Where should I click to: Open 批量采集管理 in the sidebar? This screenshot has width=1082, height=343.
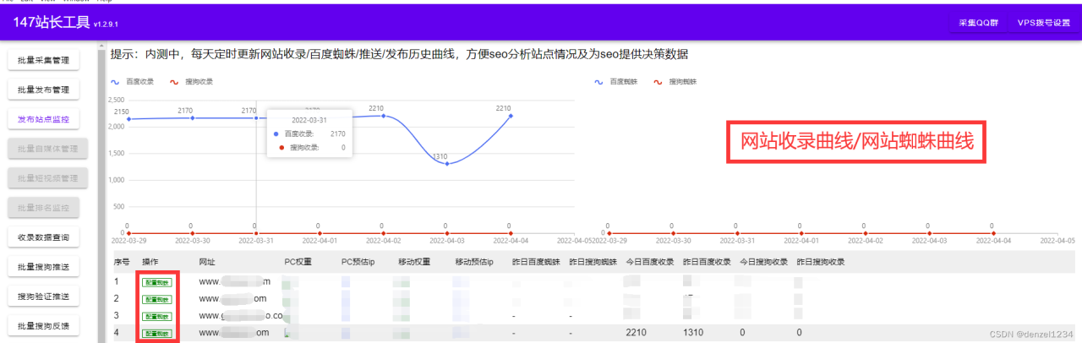click(x=43, y=60)
